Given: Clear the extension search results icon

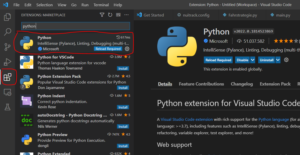Looking at the screenshot, I should tap(118, 15).
